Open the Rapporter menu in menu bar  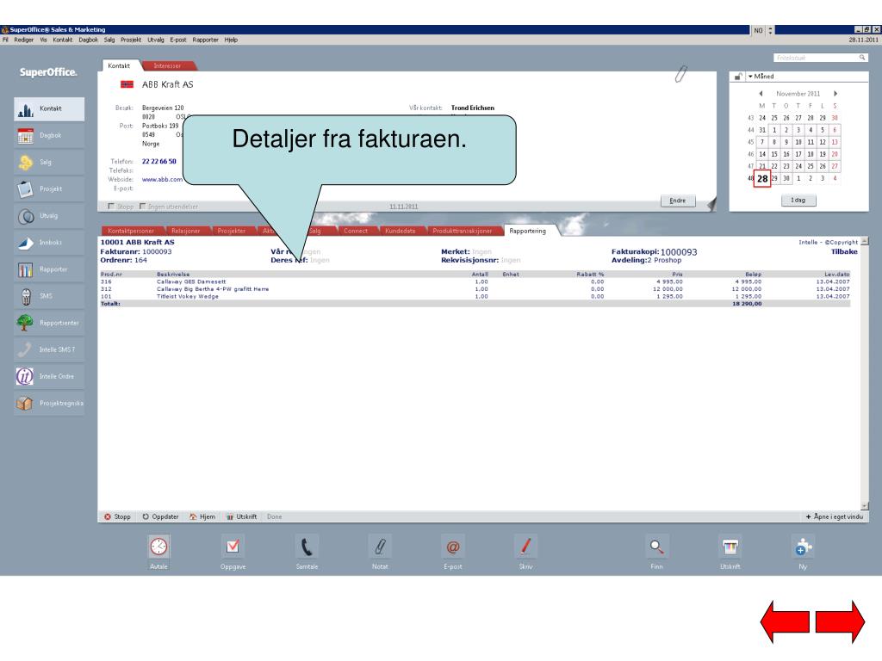[205, 40]
